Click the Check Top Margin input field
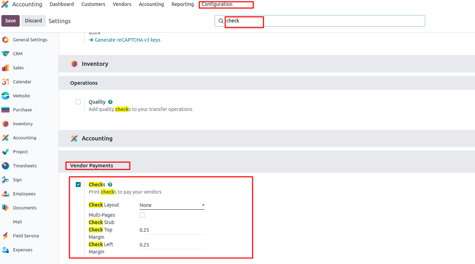 point(172,230)
